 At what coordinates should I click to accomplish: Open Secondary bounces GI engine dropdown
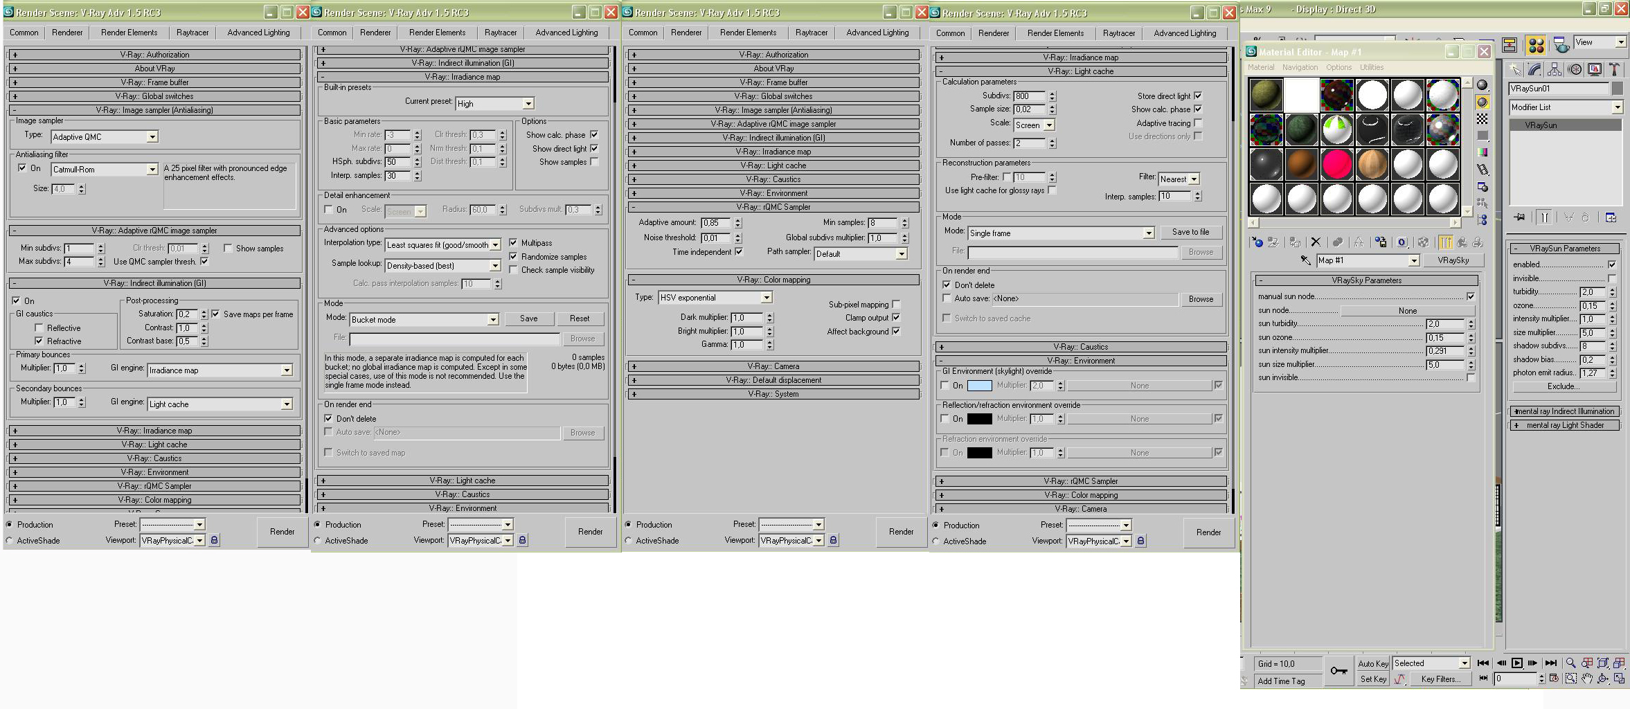[220, 404]
